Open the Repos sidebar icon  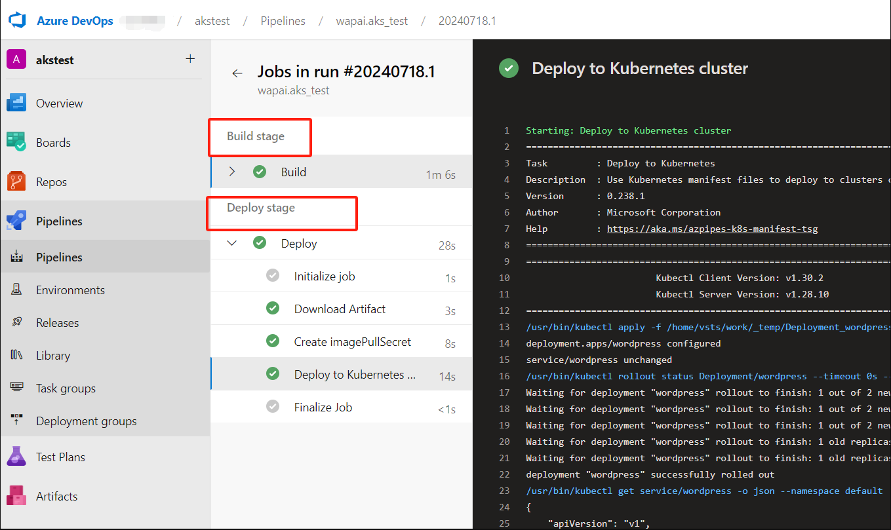(x=16, y=181)
